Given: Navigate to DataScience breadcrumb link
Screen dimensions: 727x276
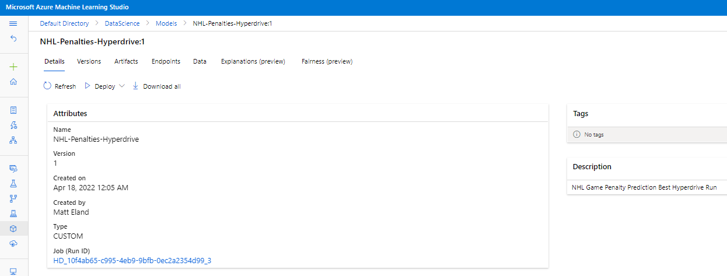Looking at the screenshot, I should [122, 23].
